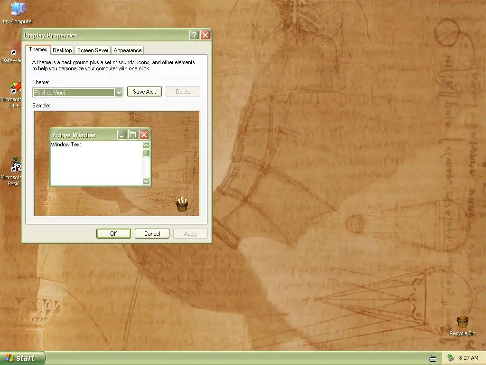
Task: Close the Display Properties dialog
Action: pyautogui.click(x=205, y=35)
